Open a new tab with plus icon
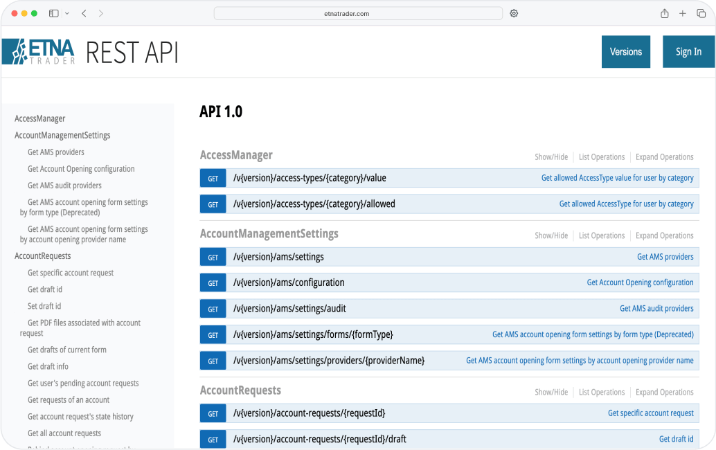 pyautogui.click(x=683, y=13)
